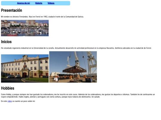161x120 pixels.
Task: Click the paragraph starting "Como Hobby, y porque siempre"
Action: click(78, 96)
